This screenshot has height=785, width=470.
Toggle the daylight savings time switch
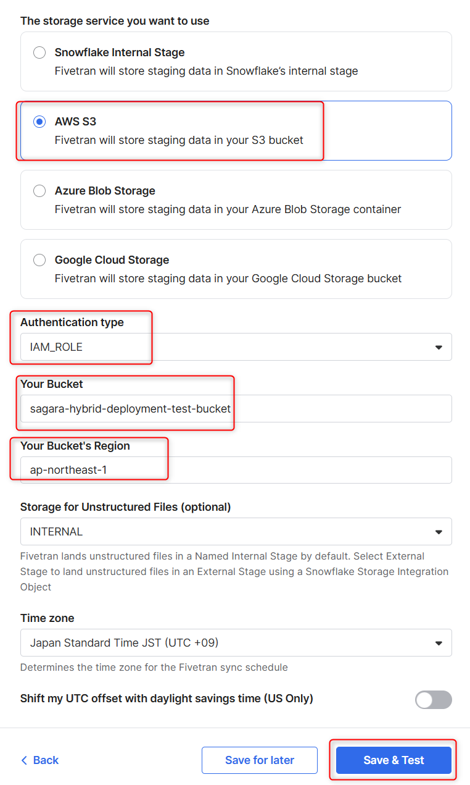click(x=433, y=699)
